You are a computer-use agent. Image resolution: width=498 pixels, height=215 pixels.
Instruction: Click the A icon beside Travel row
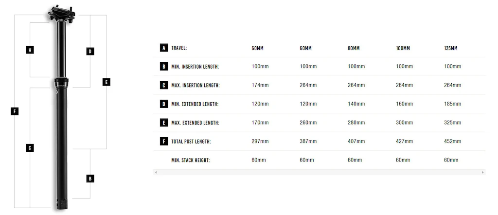pyautogui.click(x=164, y=48)
